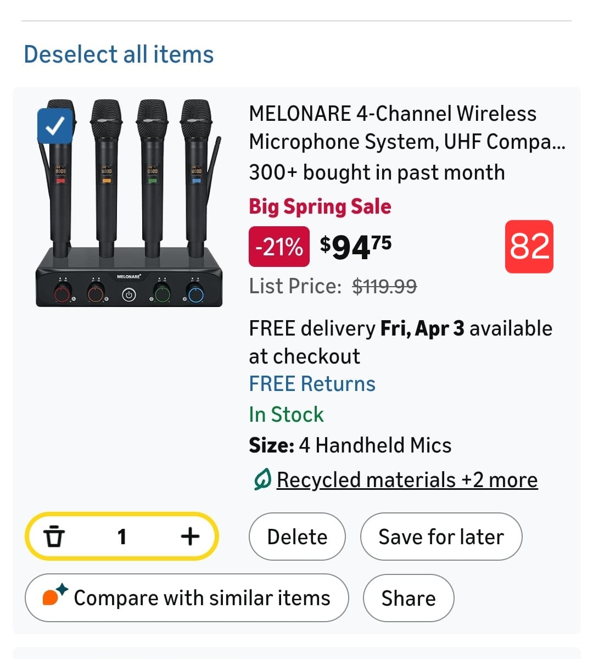Tap the -21% discount badge
The width and height of the screenshot is (593, 659).
click(279, 247)
